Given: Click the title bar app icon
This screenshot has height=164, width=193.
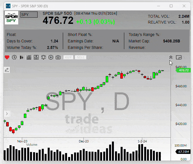Looking at the screenshot, I should (8, 6).
